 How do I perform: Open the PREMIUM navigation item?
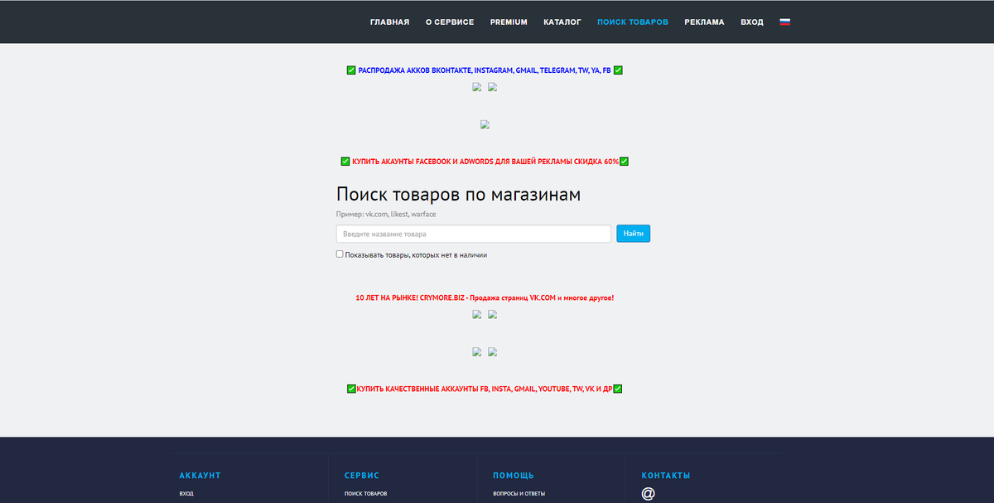click(x=509, y=22)
